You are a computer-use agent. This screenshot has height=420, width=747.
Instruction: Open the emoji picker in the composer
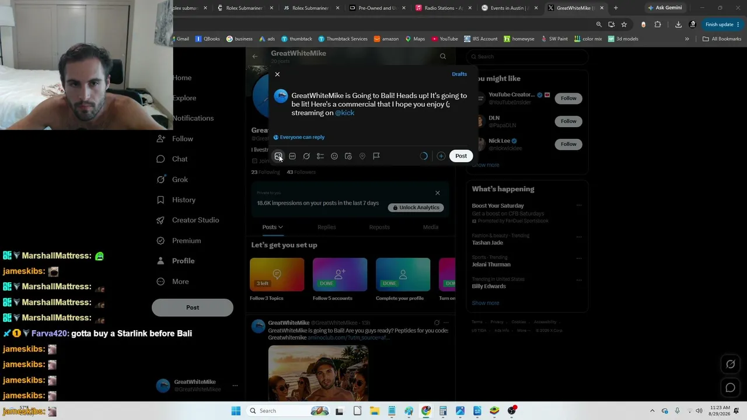point(334,156)
